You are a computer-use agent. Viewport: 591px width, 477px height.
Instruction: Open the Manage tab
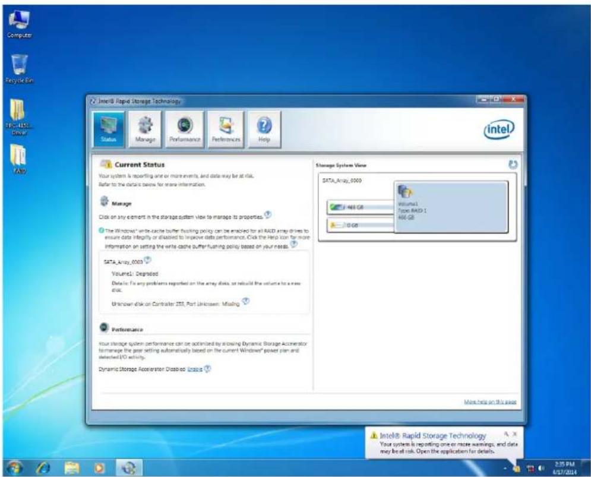coord(145,129)
